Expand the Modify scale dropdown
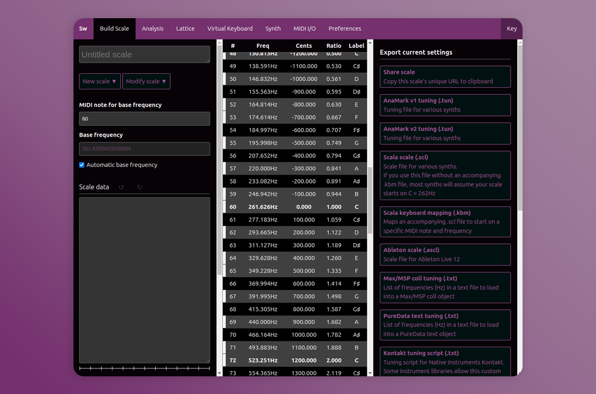Viewport: 596px width, 394px height. tap(146, 82)
